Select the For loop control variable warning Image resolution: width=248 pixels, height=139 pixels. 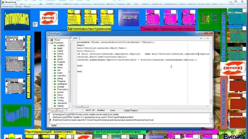(85, 115)
